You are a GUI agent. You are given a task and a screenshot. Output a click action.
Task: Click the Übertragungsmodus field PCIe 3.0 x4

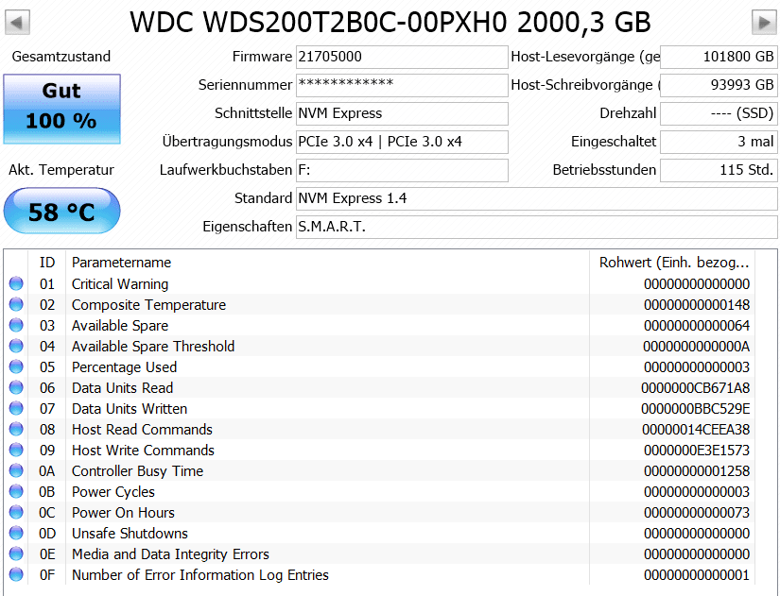coord(402,143)
